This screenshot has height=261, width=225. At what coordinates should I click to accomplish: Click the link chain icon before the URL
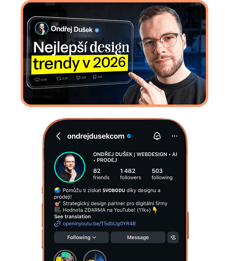point(57,223)
